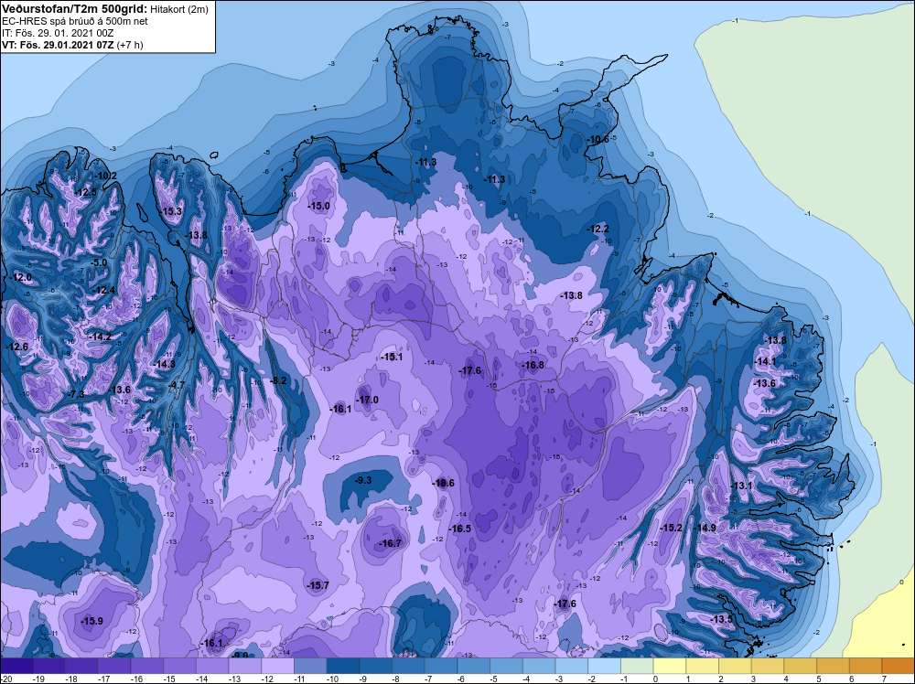Click the '-10' tick label on color scale
The height and width of the screenshot is (684, 915).
pyautogui.click(x=333, y=679)
